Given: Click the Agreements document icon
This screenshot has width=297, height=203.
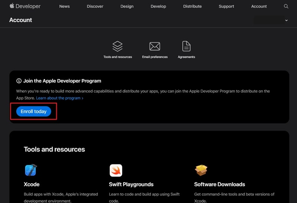Looking at the screenshot, I should 186,46.
